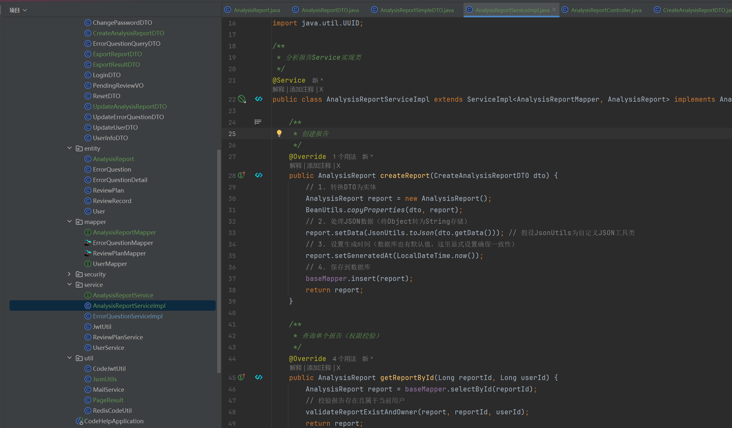This screenshot has height=428, width=732.
Task: Click the mapper XML icon of ErrorQuestionMapper
Action: click(x=87, y=243)
